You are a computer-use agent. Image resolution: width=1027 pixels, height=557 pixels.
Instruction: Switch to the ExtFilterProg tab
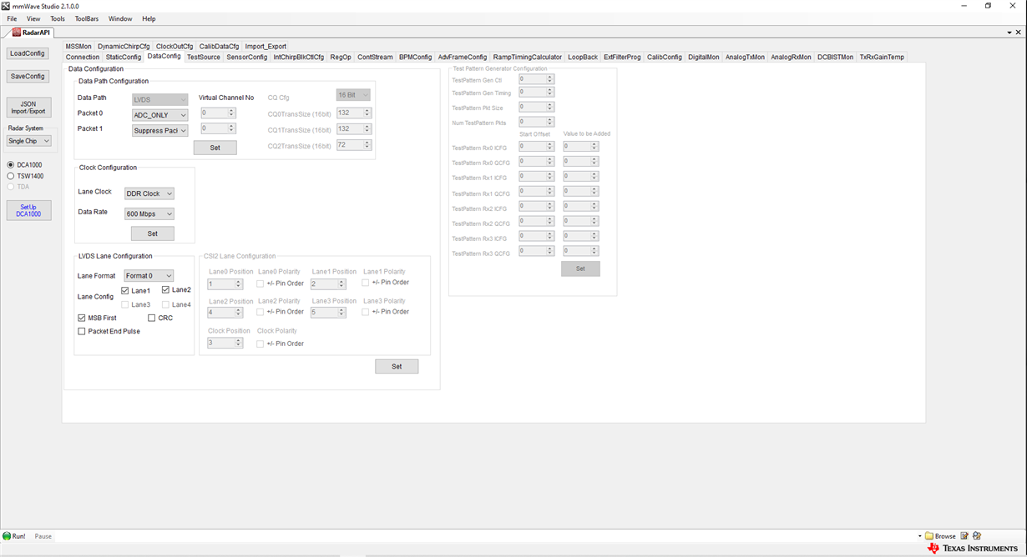[x=622, y=58]
